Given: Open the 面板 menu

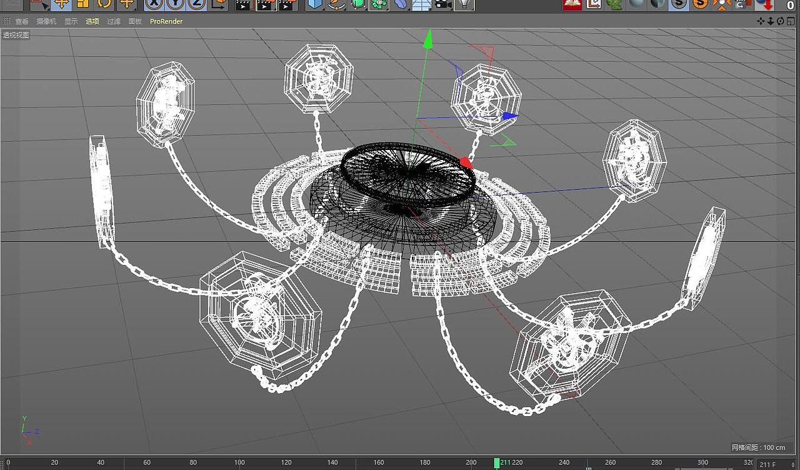Looking at the screenshot, I should pos(135,21).
